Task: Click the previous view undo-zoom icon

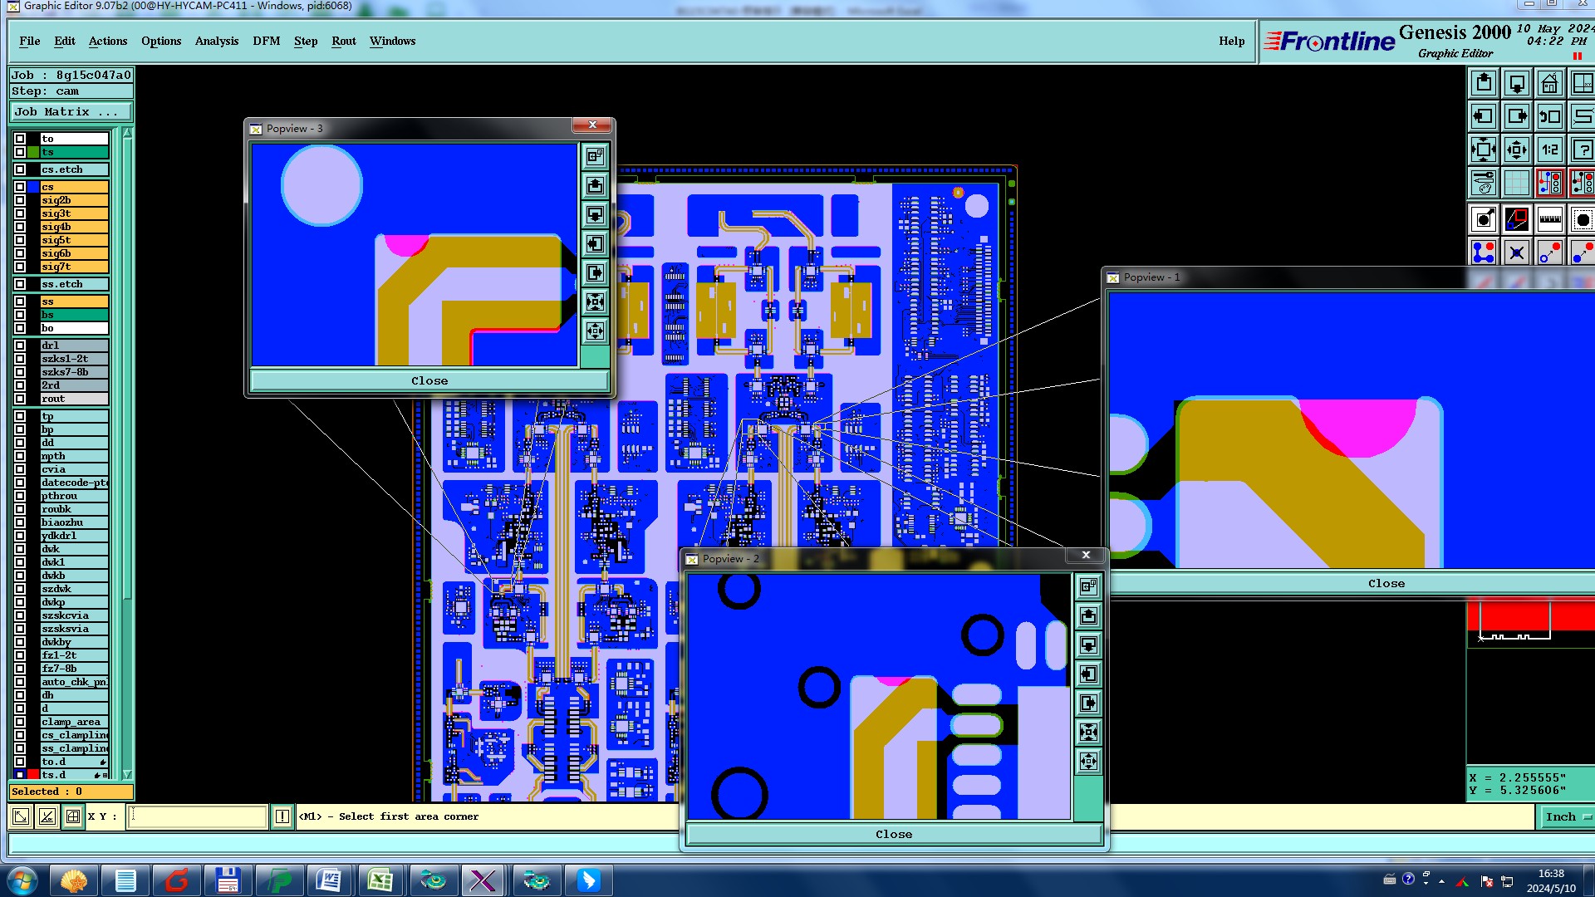Action: (x=1550, y=116)
